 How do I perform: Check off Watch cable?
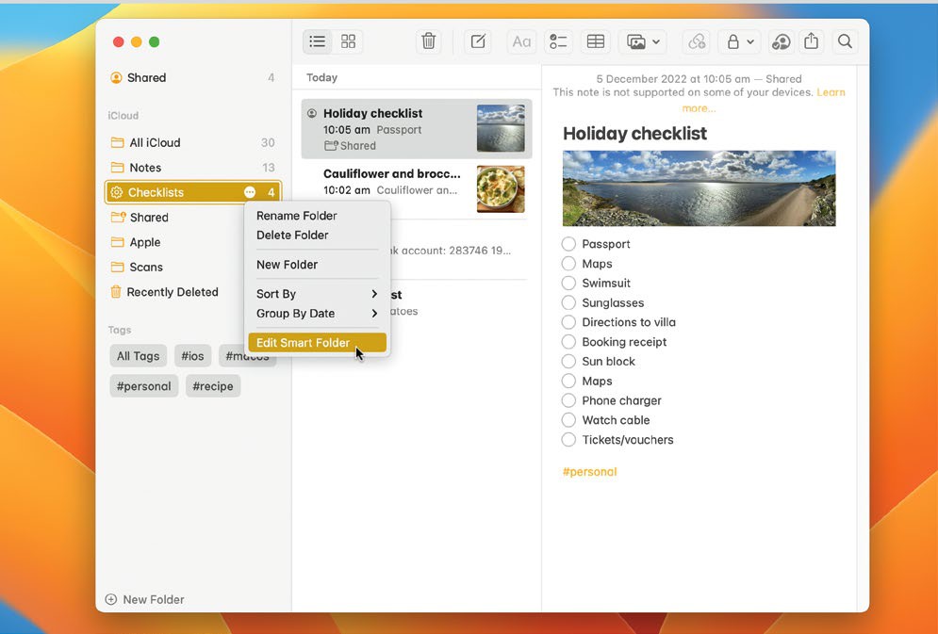pos(568,420)
